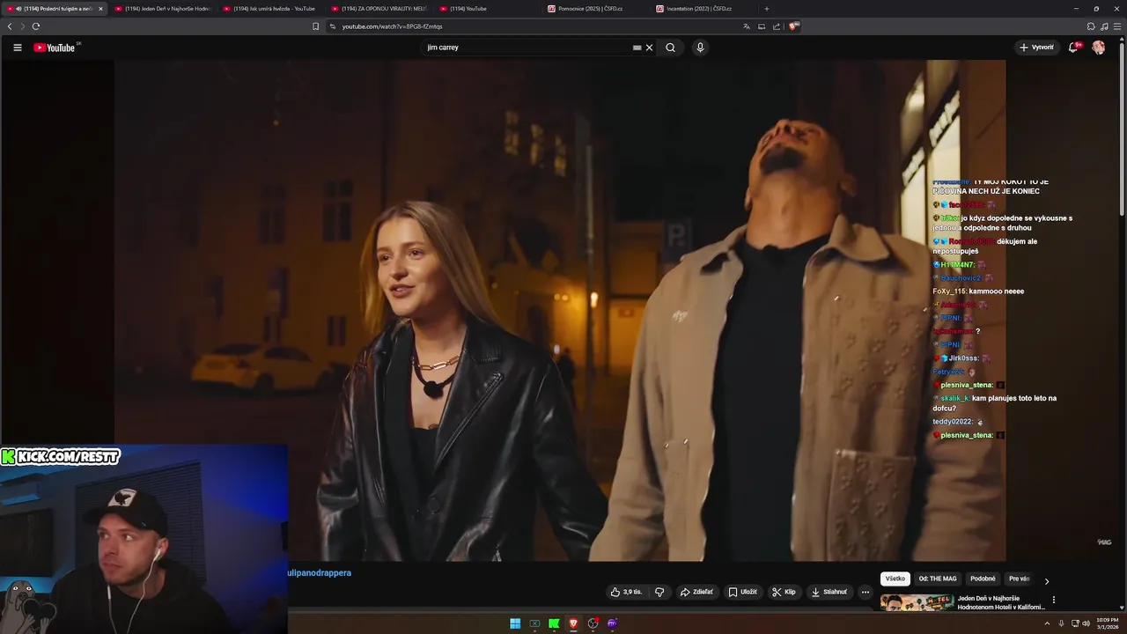
Task: Click the tray microphone icon
Action: point(1061,623)
